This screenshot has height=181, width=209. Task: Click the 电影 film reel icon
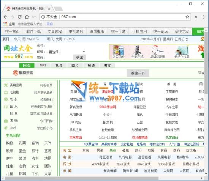click(6, 99)
